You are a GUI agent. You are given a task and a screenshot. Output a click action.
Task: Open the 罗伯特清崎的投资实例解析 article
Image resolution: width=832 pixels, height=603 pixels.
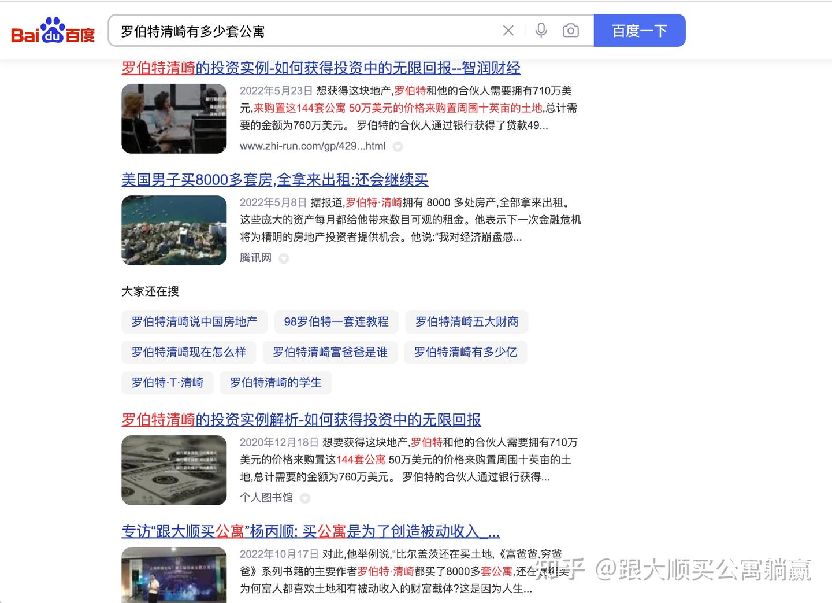click(x=302, y=420)
